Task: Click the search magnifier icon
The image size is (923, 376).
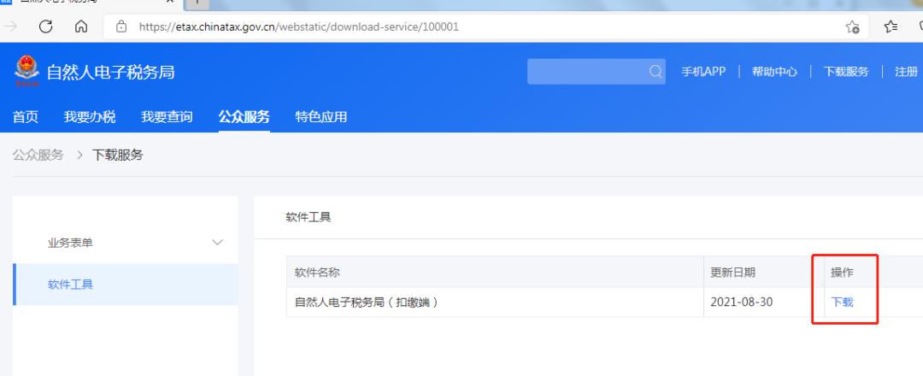Action: point(656,72)
